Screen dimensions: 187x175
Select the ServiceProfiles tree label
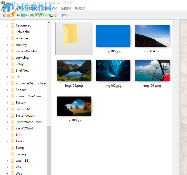tap(26, 51)
